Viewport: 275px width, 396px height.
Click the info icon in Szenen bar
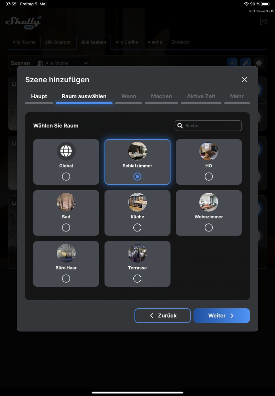[259, 63]
